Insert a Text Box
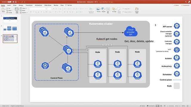Image resolution: width=191 pixels, height=107 pixels. (x=108, y=10)
